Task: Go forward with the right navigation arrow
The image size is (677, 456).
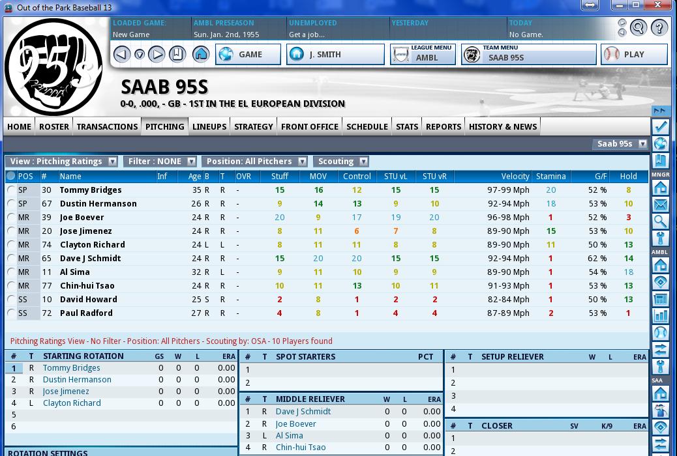Action: coord(157,54)
